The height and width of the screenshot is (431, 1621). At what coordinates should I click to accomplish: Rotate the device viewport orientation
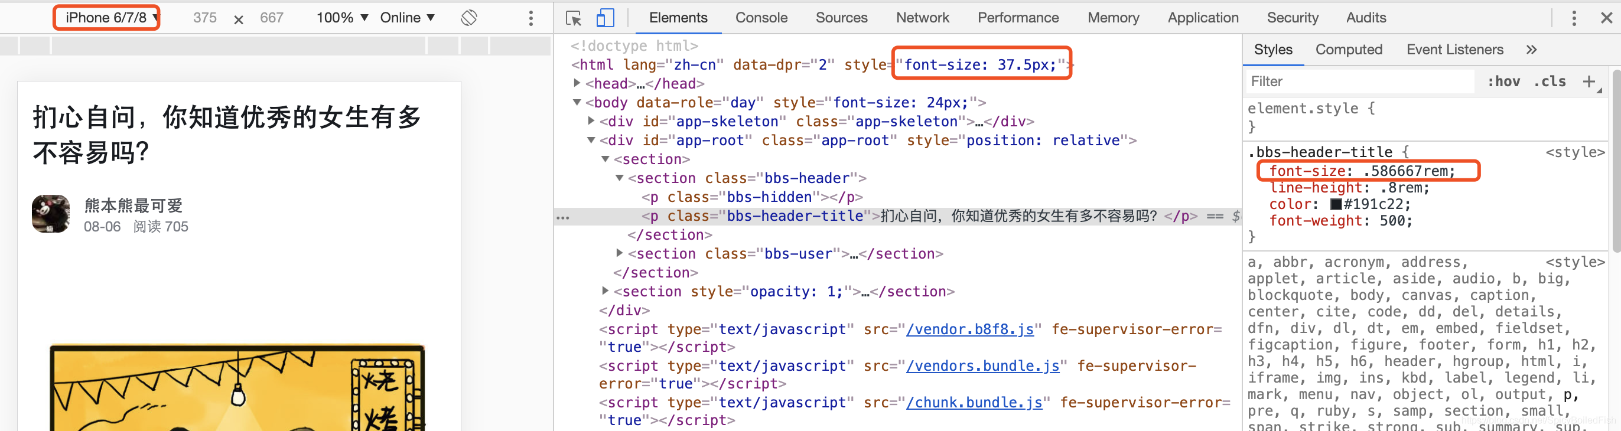[x=469, y=18]
